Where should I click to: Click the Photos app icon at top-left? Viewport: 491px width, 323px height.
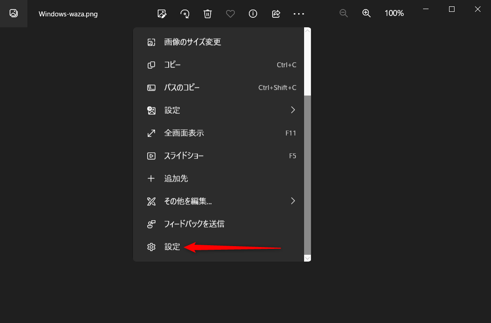14,13
